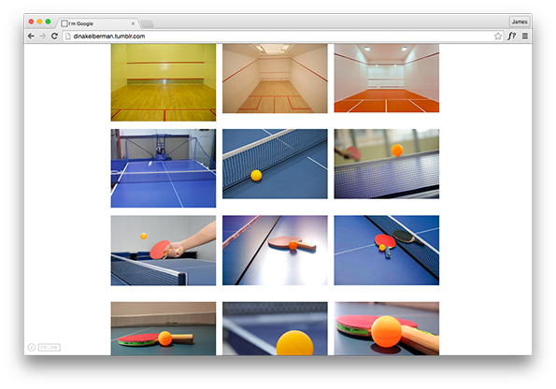Click the round icon beside Follow
This screenshot has width=556, height=389.
[x=32, y=347]
